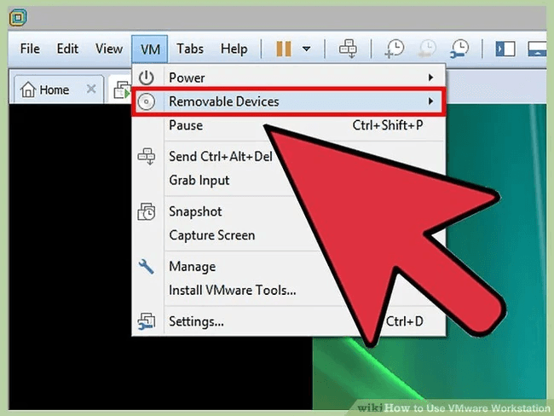Click the Home tab house icon
Viewport: 554px width, 416px height.
click(x=28, y=90)
